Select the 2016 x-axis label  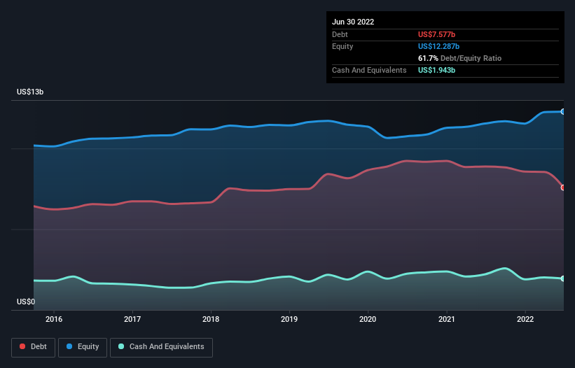(x=54, y=319)
